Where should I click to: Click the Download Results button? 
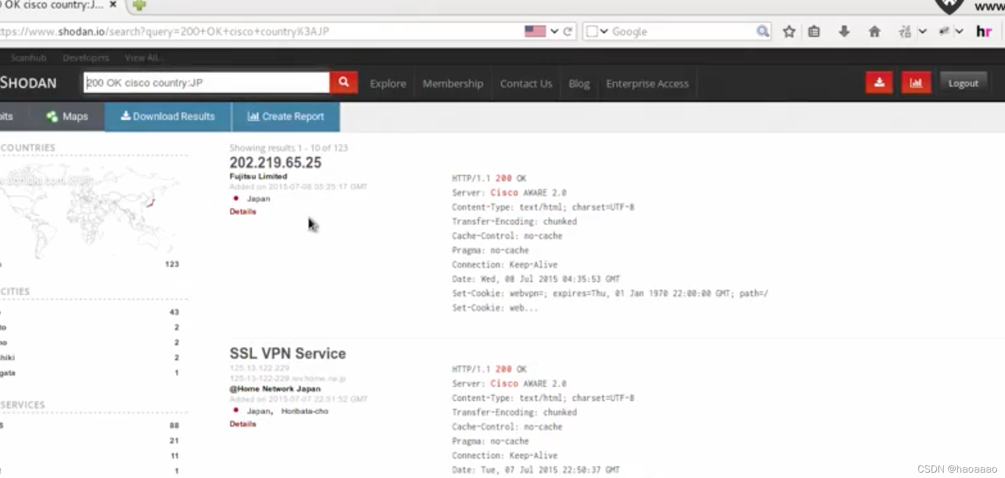pyautogui.click(x=168, y=117)
